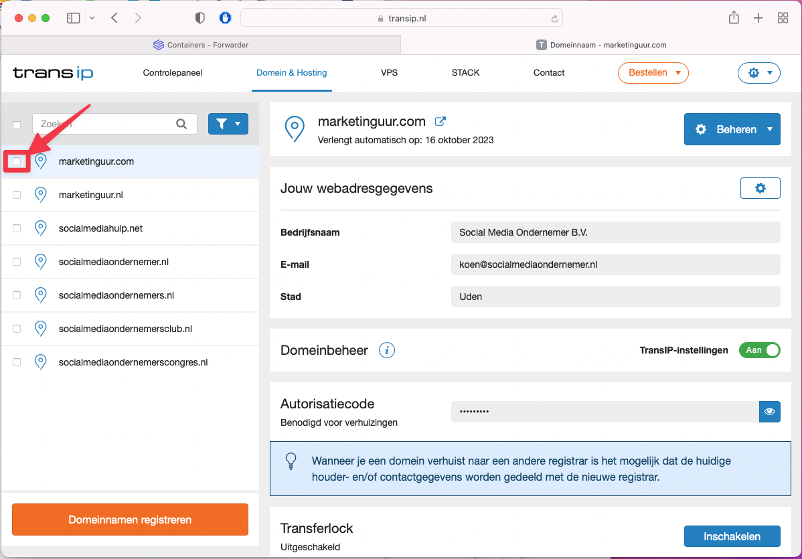
Task: Click the search magnifier icon in domain list
Action: pos(181,124)
